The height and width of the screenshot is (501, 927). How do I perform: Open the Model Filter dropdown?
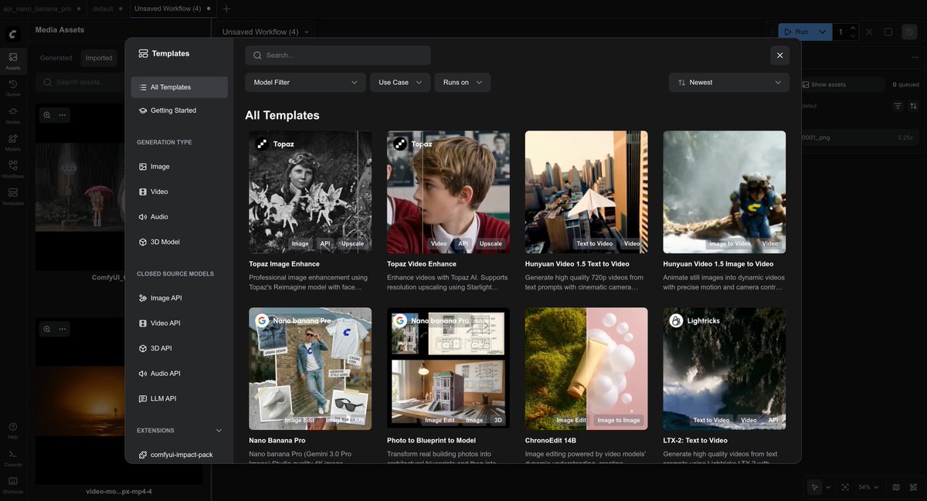305,82
